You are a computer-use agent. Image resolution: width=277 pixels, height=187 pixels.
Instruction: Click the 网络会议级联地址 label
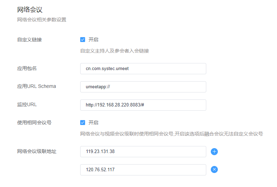click(x=37, y=151)
